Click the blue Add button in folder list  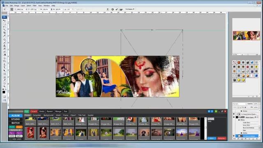click(x=212, y=139)
